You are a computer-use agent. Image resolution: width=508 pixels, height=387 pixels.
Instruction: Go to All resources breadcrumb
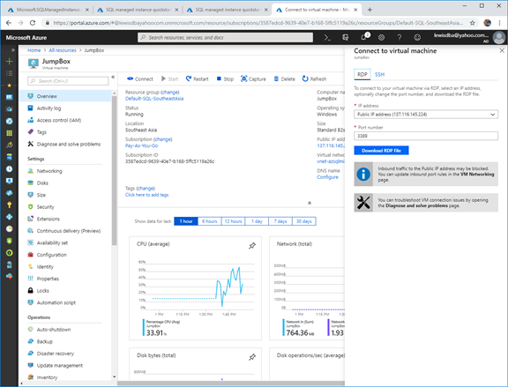63,50
